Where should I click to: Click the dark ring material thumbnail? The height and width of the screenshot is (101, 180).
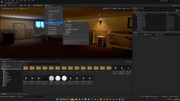click(x=45, y=78)
